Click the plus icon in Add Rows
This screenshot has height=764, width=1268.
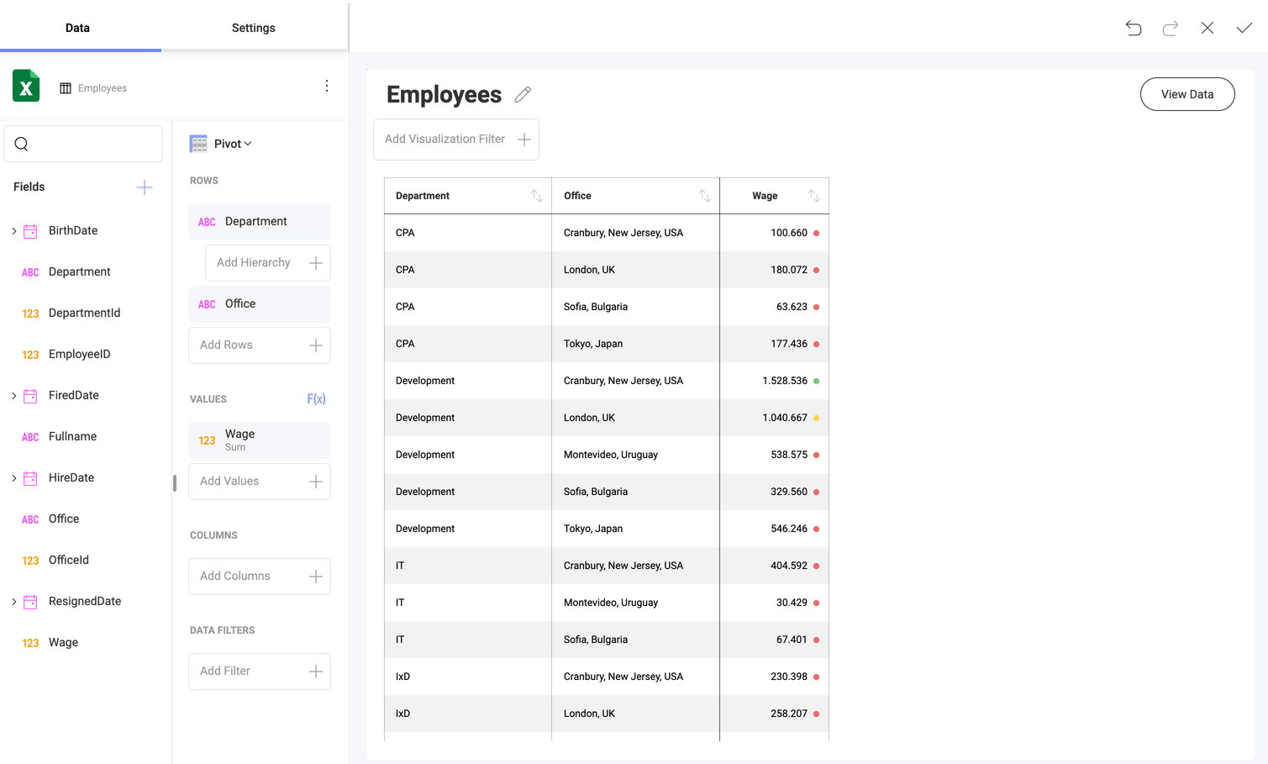click(316, 345)
